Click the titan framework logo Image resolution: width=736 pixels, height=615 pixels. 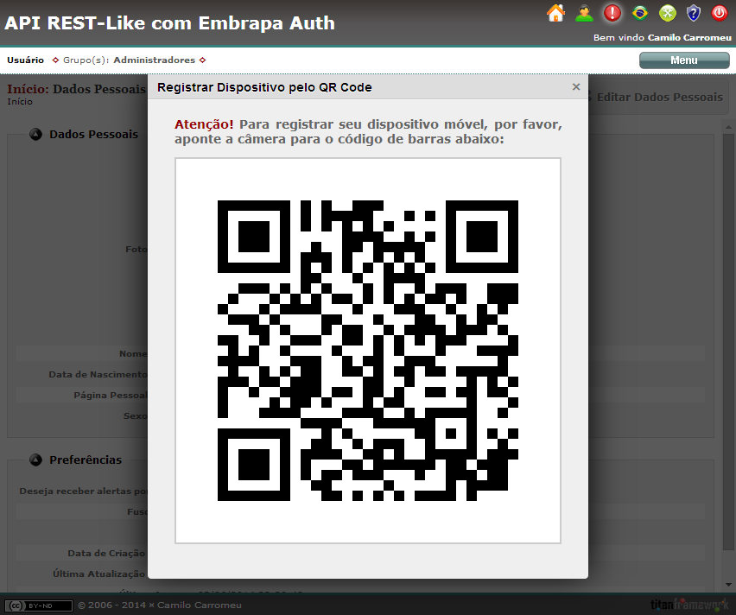[689, 604]
